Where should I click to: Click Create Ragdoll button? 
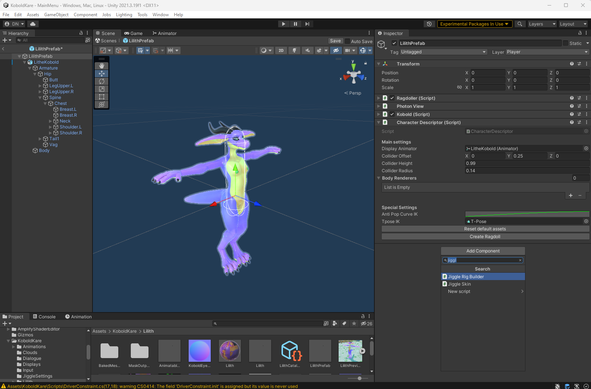pos(486,237)
